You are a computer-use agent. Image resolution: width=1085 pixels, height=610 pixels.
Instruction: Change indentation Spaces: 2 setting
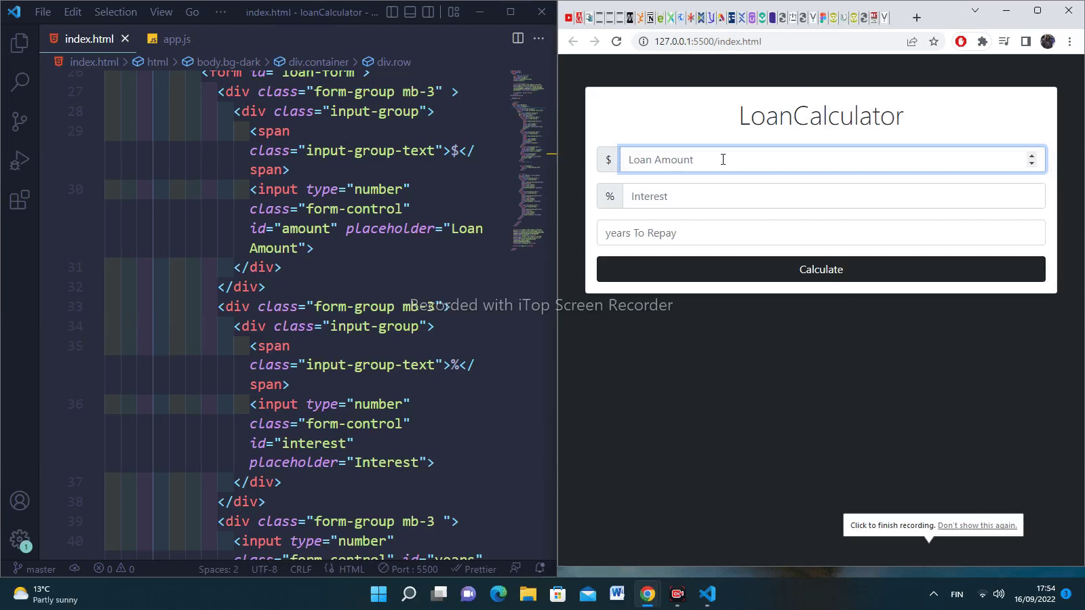tap(218, 569)
